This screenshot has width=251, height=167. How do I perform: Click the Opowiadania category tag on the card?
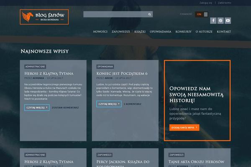tap(105, 67)
